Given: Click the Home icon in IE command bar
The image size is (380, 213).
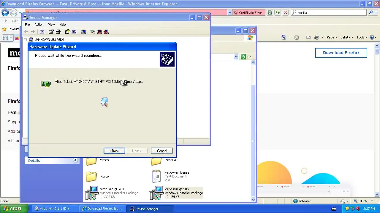Looking at the screenshot, I should pos(284,37).
